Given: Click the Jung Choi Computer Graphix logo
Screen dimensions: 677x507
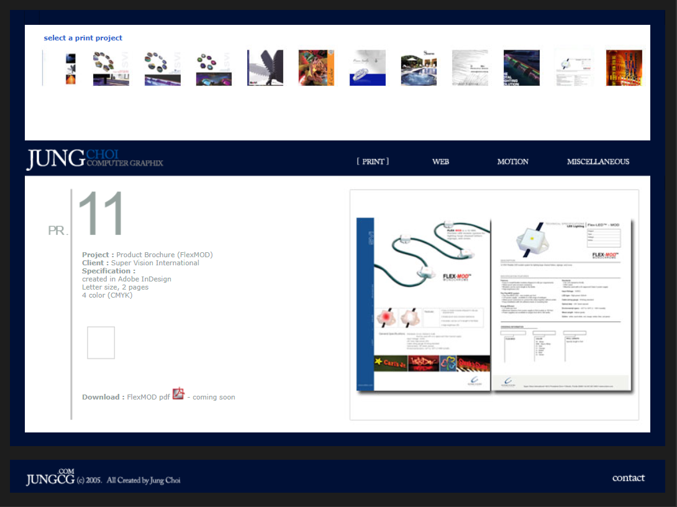Looking at the screenshot, I should coord(94,159).
